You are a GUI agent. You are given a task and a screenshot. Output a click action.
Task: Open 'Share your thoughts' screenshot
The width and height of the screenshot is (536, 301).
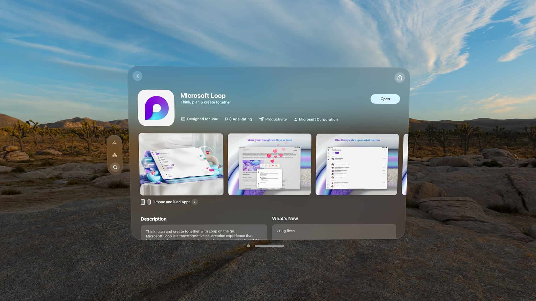269,164
